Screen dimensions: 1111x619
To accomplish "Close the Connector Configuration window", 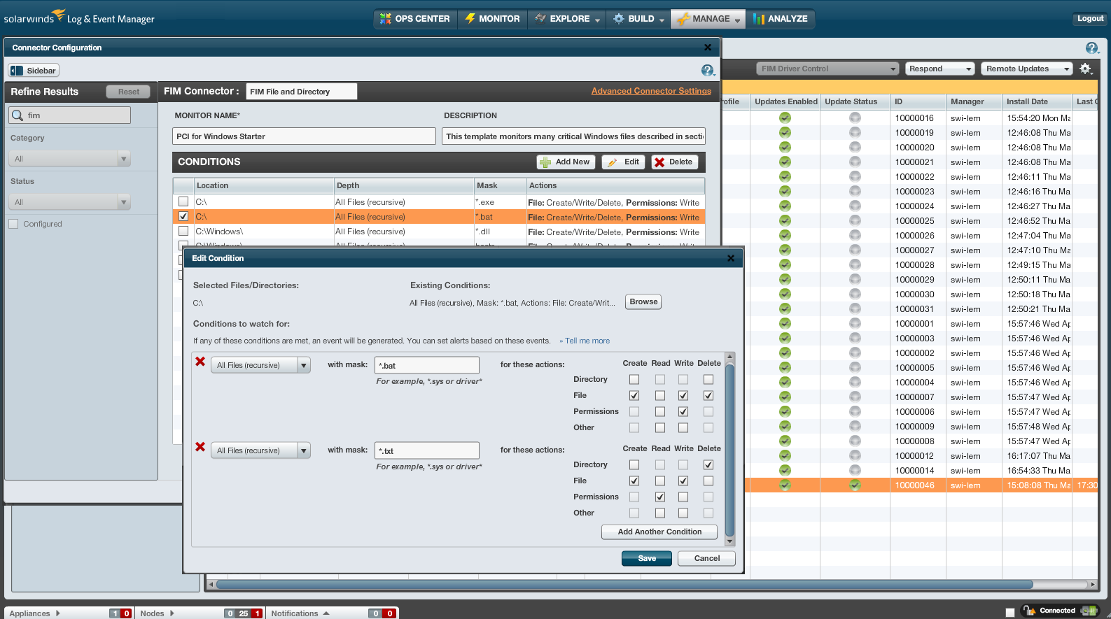I will [x=708, y=48].
